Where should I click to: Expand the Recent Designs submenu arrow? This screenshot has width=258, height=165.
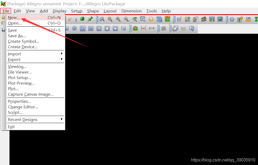[62, 119]
